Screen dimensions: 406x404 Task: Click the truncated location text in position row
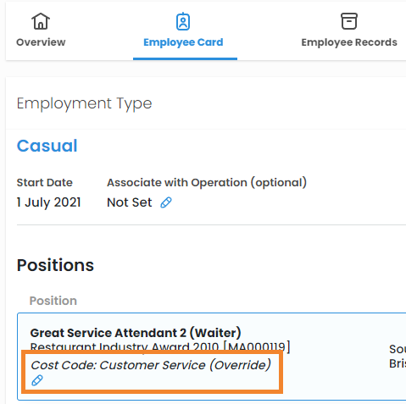pyautogui.click(x=398, y=357)
